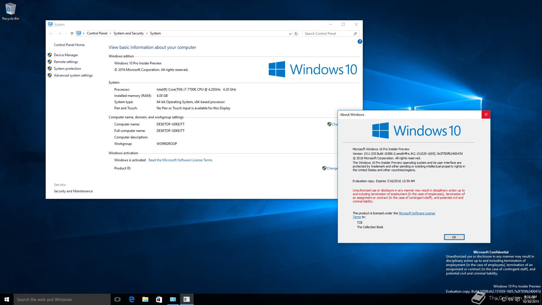The height and width of the screenshot is (305, 542).
Task: Minimize the System window
Action: [330, 25]
